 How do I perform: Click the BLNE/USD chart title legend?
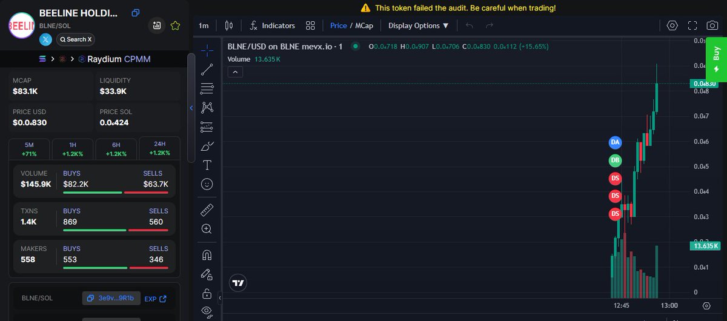click(x=285, y=46)
